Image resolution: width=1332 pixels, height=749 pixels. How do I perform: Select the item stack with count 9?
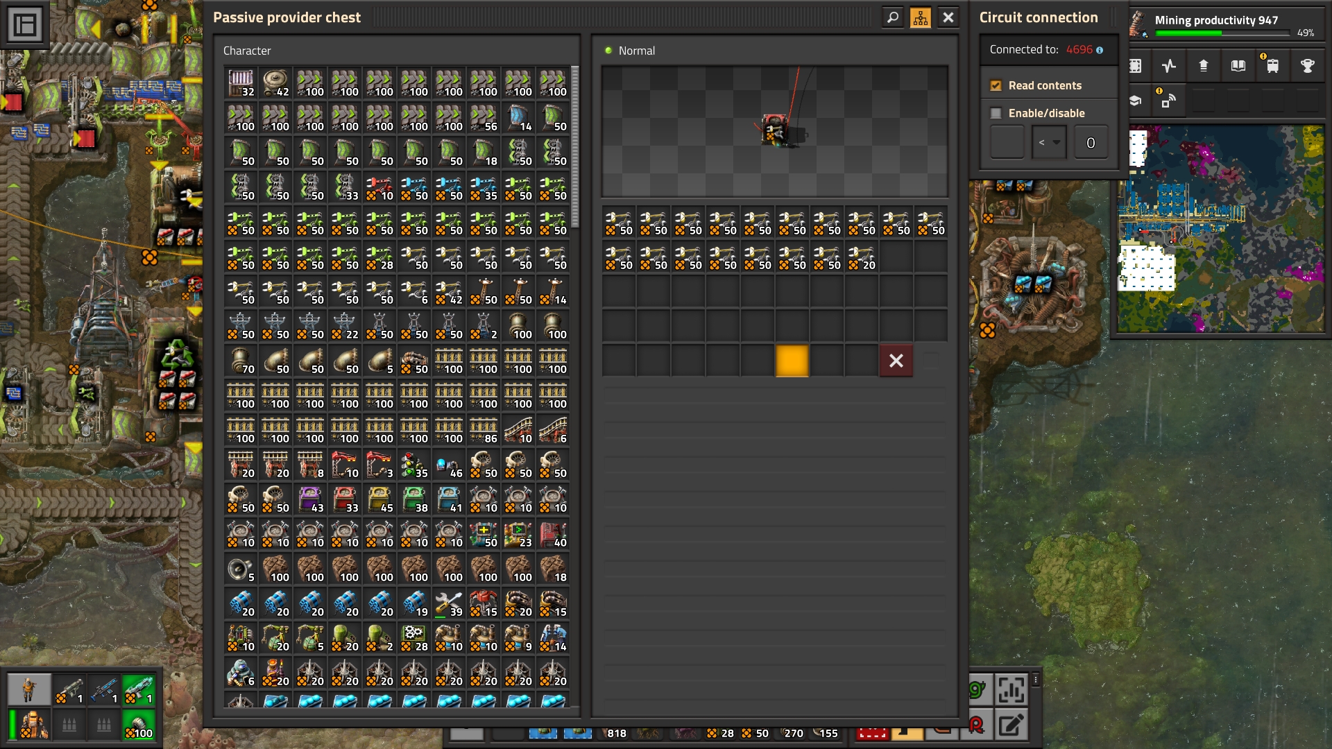pos(518,638)
